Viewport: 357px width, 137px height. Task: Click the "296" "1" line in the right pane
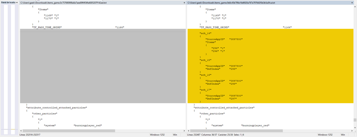pyautogui.click(x=218, y=51)
